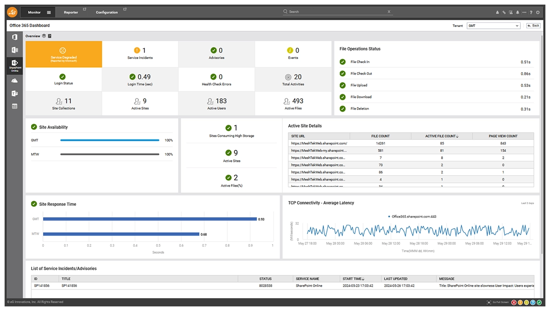
Task: Click into the Search field
Action: pos(338,12)
